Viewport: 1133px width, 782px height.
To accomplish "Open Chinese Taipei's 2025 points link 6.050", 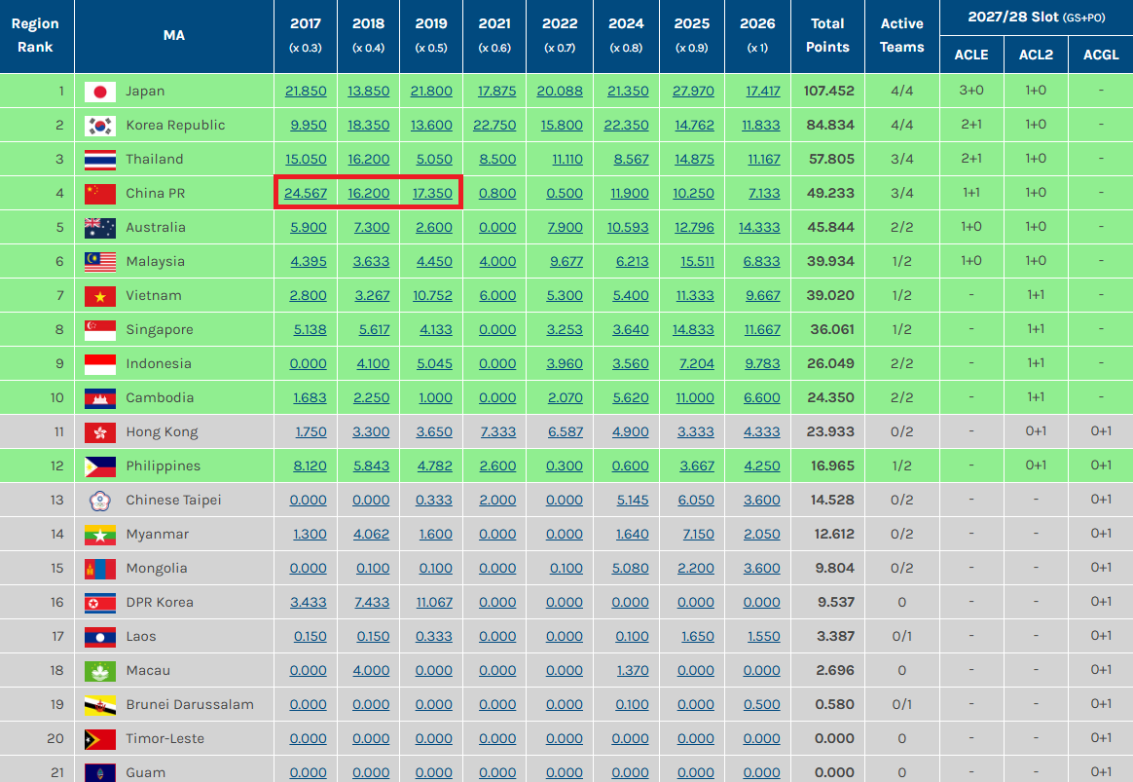I will pos(695,501).
